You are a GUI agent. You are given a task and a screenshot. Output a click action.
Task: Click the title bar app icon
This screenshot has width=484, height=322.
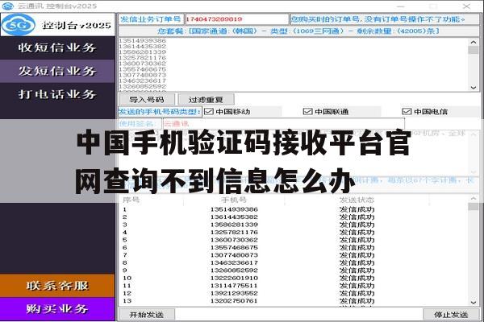pyautogui.click(x=7, y=6)
